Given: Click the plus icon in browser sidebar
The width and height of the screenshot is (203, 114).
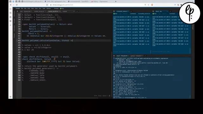Looking at the screenshot, I should click(x=10, y=25).
